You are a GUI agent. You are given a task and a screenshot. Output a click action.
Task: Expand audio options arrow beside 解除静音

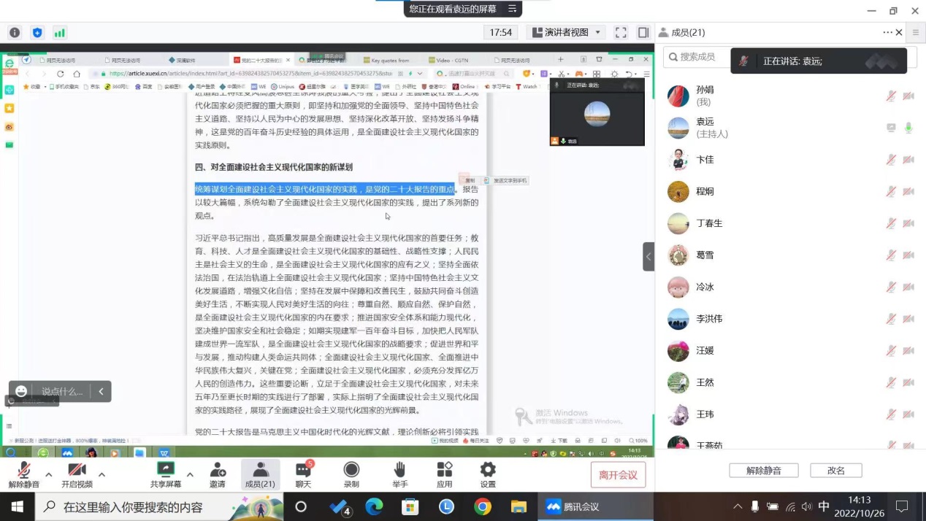pyautogui.click(x=49, y=474)
